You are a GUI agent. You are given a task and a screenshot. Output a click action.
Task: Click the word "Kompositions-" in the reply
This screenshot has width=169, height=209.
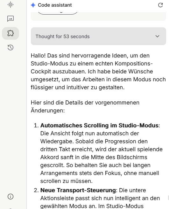tap(134, 64)
